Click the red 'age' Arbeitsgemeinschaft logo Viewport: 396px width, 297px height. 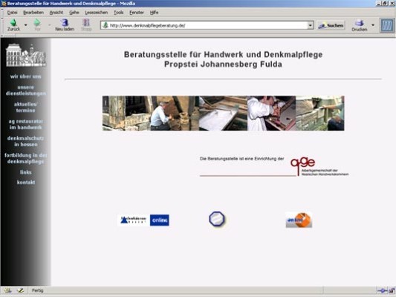point(319,167)
